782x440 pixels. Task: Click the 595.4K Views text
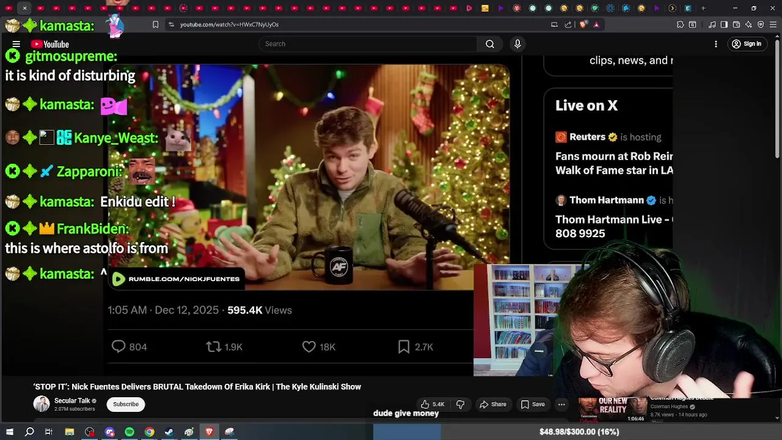260,310
